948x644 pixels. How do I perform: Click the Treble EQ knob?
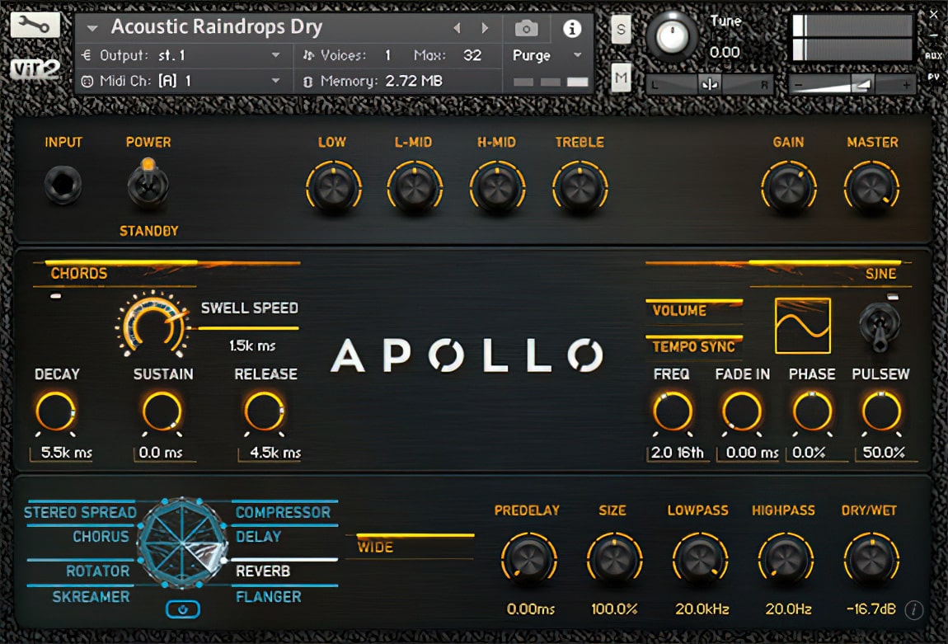(x=580, y=188)
